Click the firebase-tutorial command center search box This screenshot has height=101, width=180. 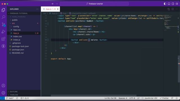tap(94, 4)
